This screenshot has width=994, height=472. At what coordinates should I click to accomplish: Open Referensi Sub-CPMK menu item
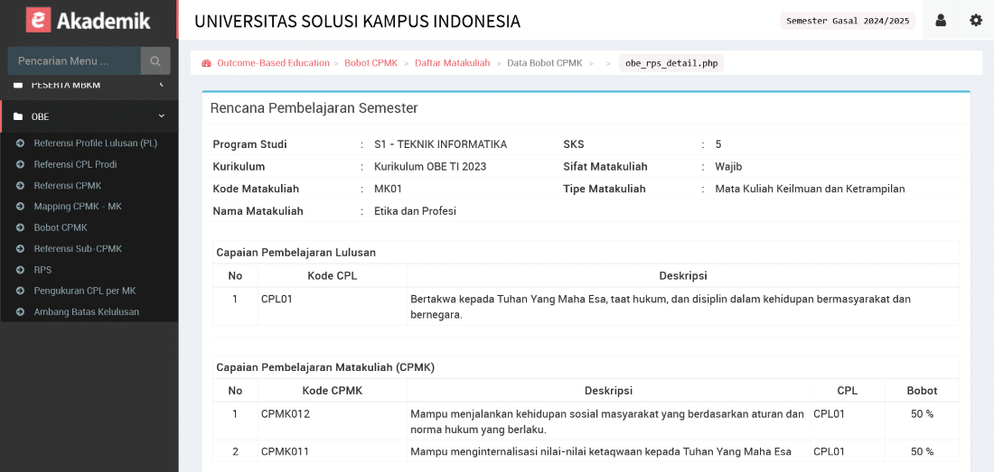78,249
